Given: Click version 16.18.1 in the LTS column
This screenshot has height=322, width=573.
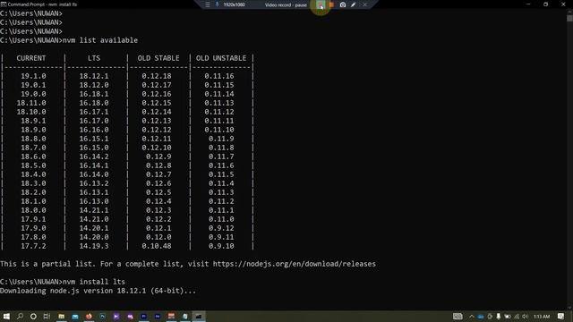Looking at the screenshot, I should 94,94.
